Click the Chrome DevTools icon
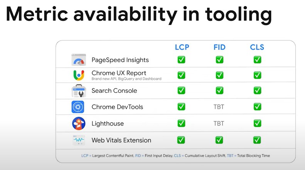Image resolution: width=305 pixels, height=170 pixels. (x=78, y=107)
